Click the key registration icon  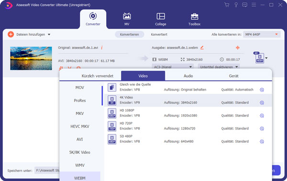236,5
